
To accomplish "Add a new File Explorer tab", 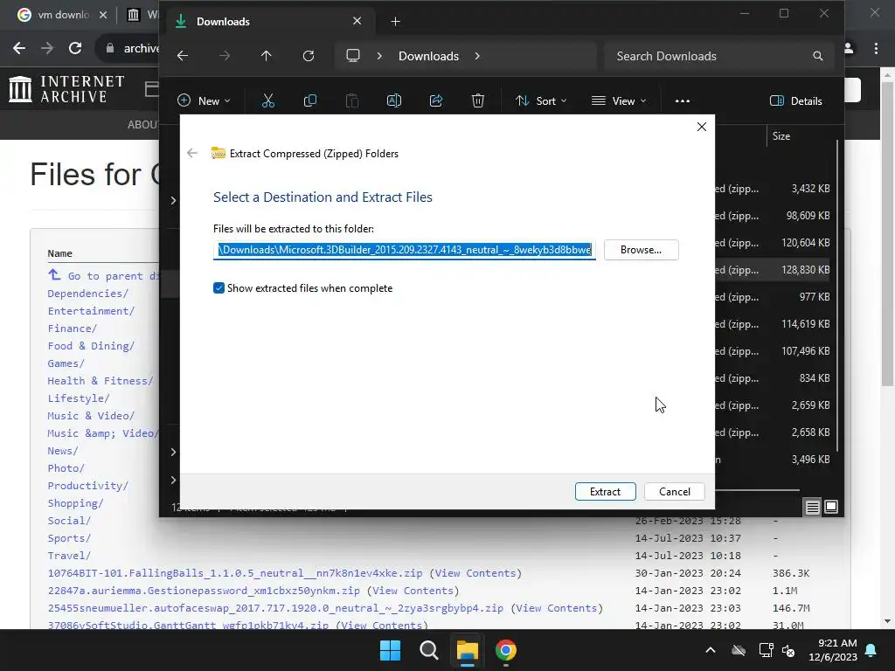I will [x=395, y=22].
